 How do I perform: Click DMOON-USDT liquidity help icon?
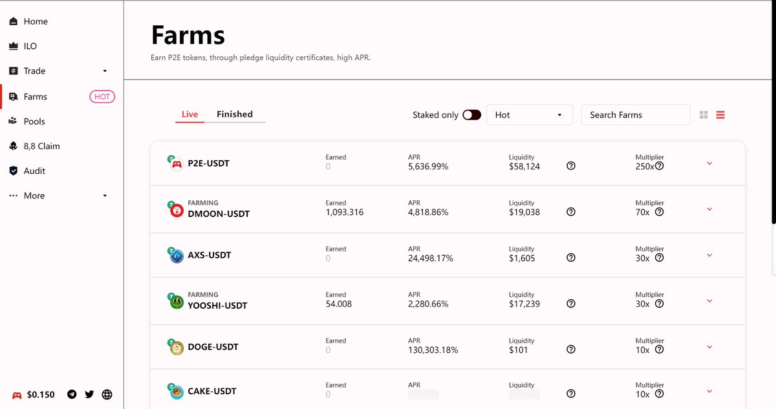[x=571, y=212]
